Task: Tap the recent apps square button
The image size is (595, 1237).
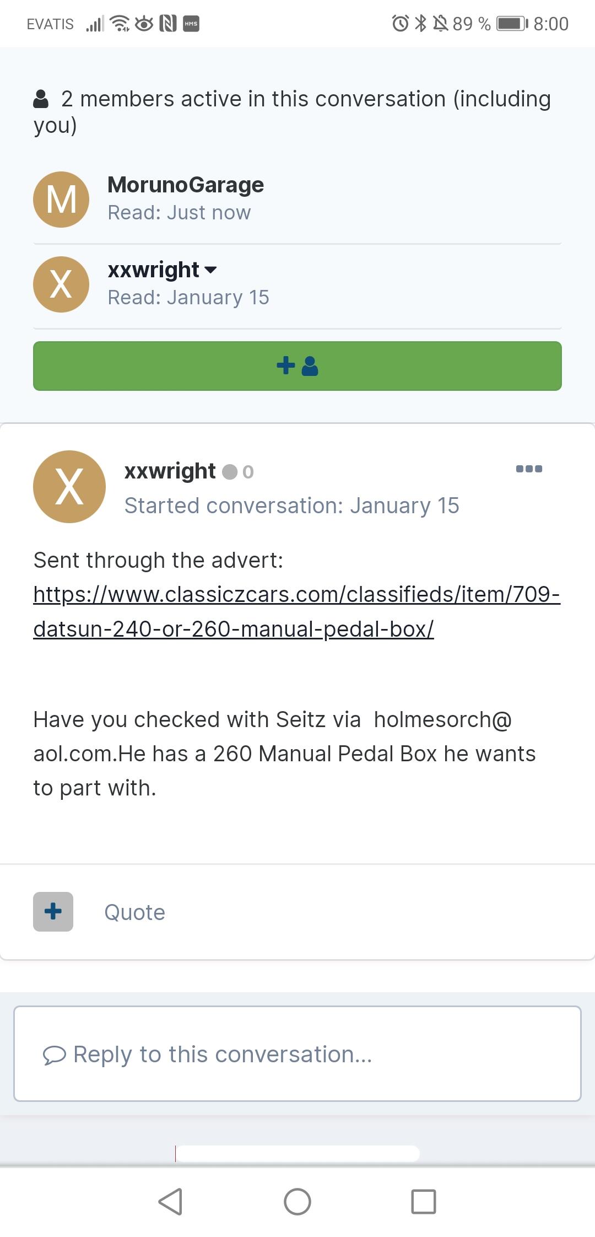Action: [424, 1201]
